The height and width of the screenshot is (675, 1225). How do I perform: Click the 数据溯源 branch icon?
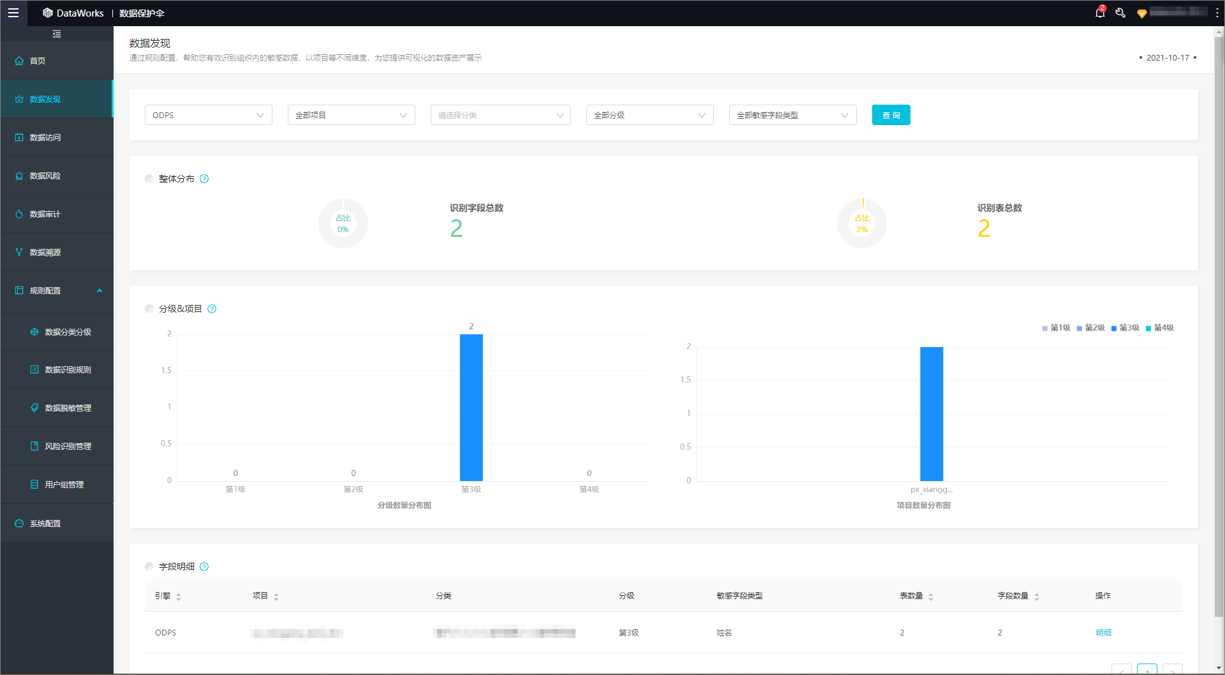coord(19,252)
